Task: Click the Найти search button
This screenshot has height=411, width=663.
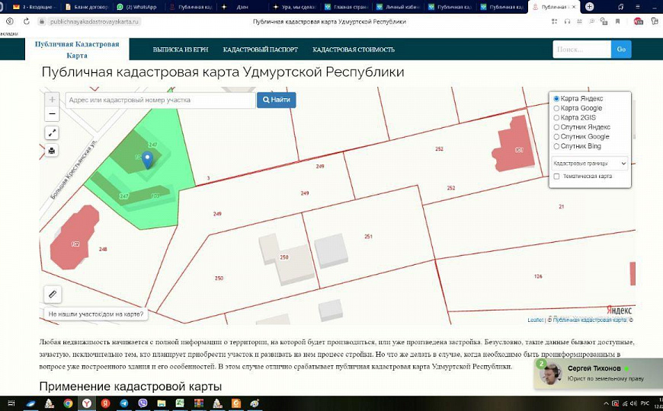Action: click(277, 100)
